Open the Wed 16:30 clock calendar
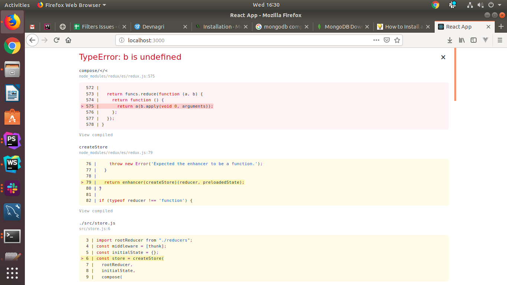 (x=266, y=5)
